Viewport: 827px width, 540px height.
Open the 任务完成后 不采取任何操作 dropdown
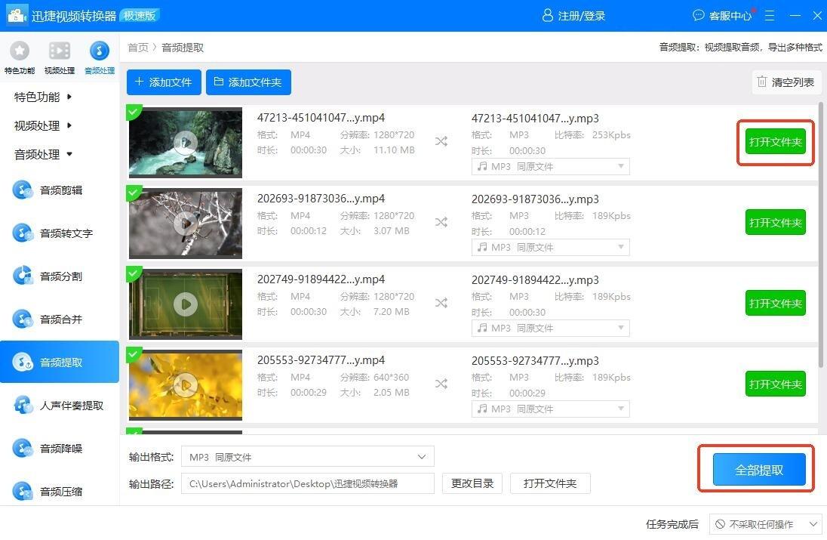pyautogui.click(x=766, y=524)
